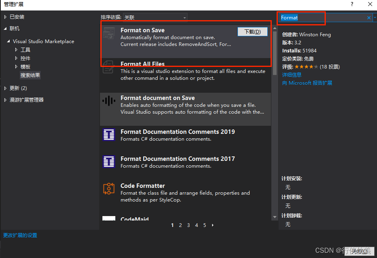
Task: Go to results page 2
Action: coord(180,225)
